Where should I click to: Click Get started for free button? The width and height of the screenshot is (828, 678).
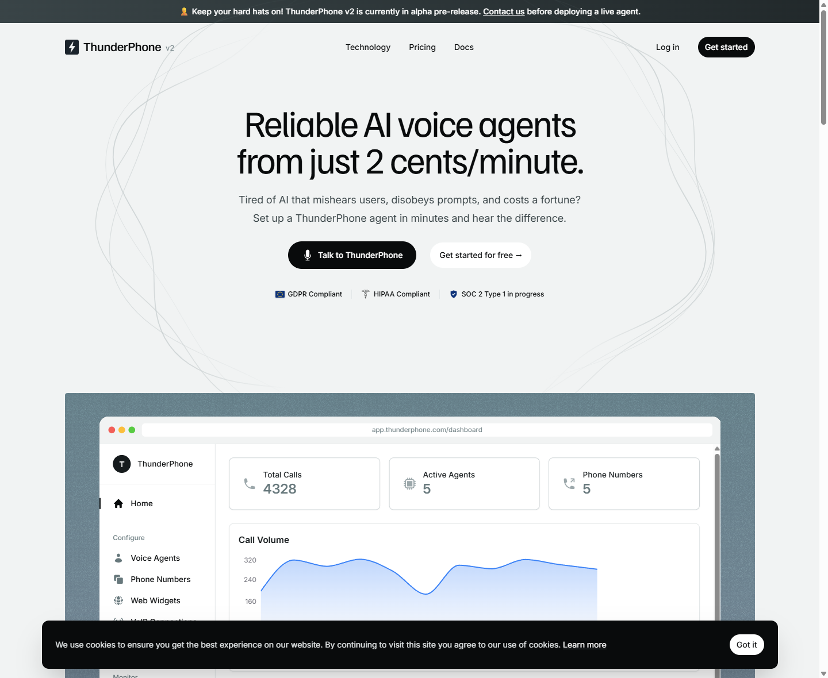tap(481, 255)
